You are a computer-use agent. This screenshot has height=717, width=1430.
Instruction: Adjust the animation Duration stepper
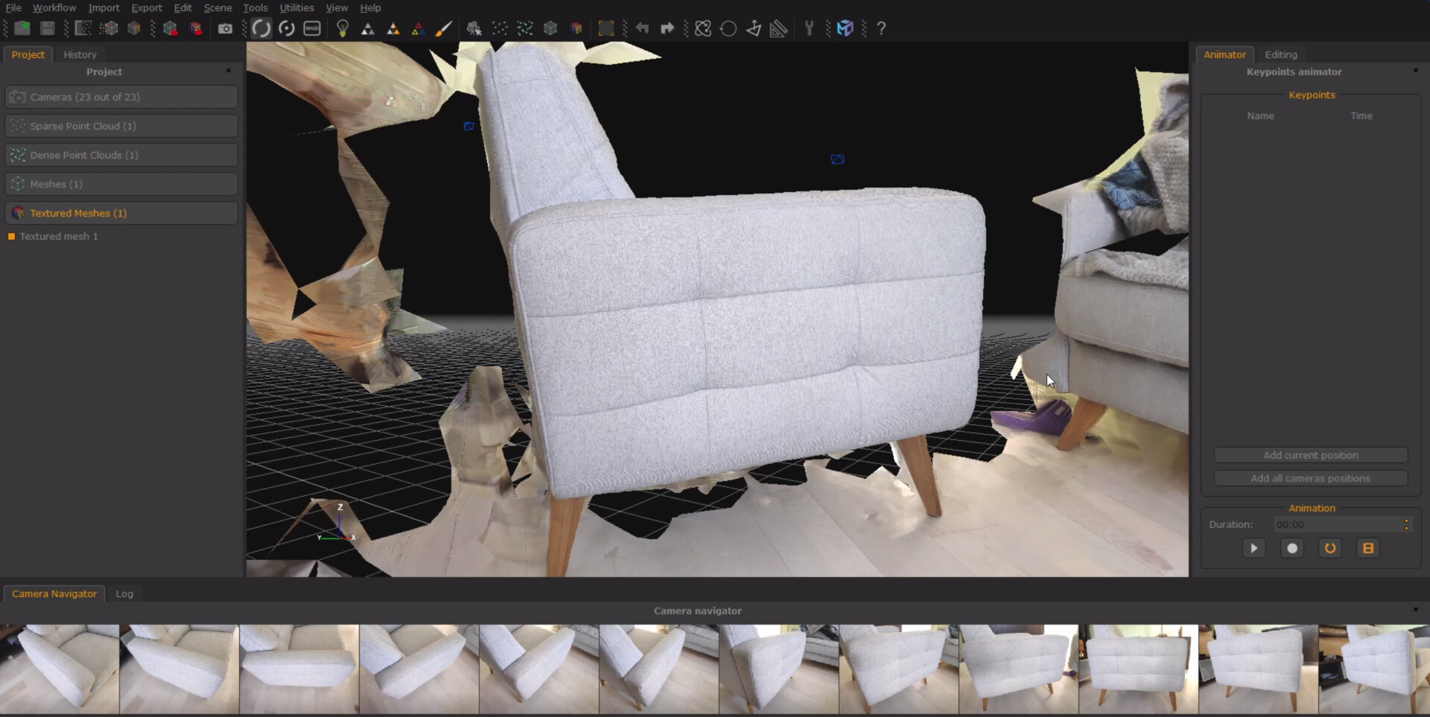[1406, 524]
